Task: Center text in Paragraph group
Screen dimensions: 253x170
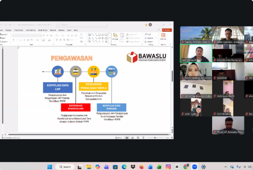Action: coord(61,40)
